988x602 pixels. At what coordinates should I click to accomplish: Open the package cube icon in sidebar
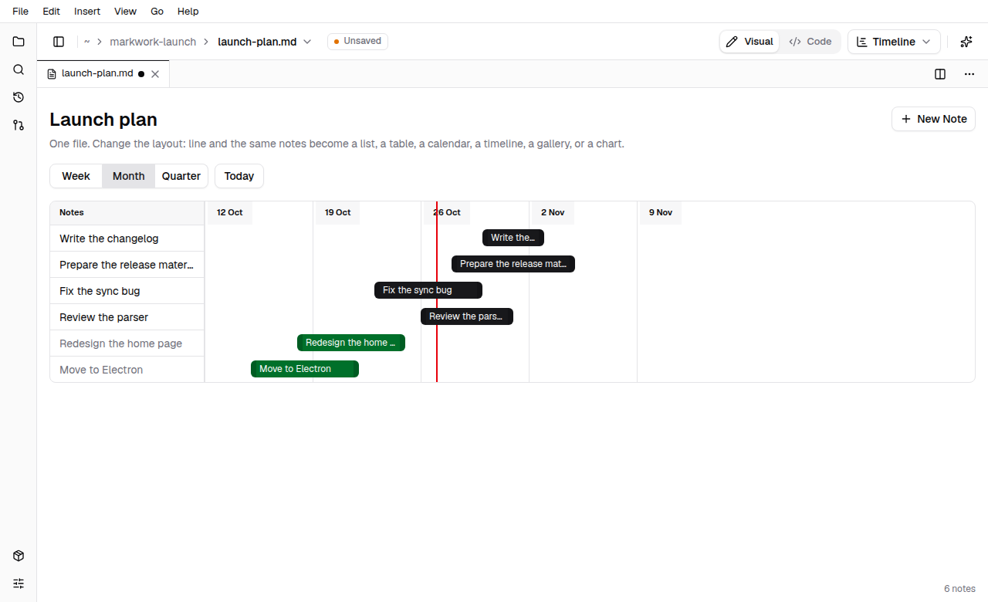pos(19,556)
